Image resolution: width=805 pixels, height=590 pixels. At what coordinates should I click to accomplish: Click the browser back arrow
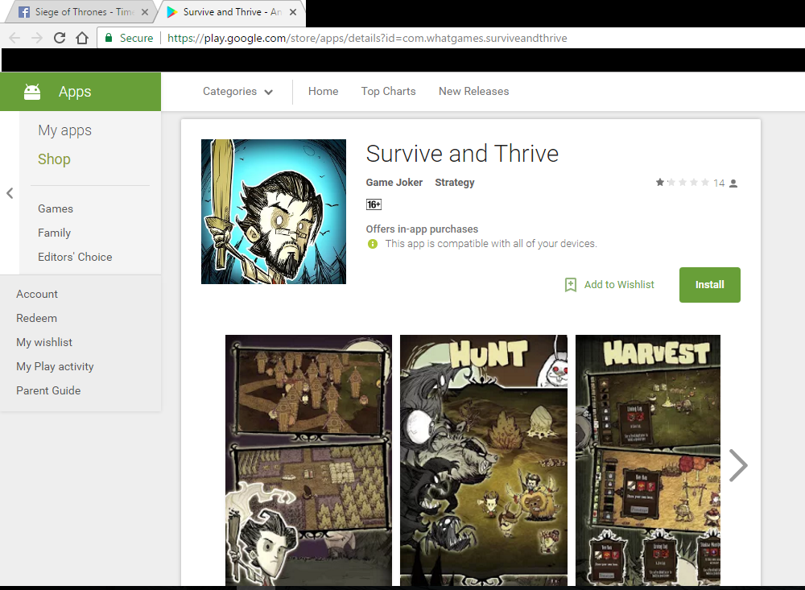(14, 38)
